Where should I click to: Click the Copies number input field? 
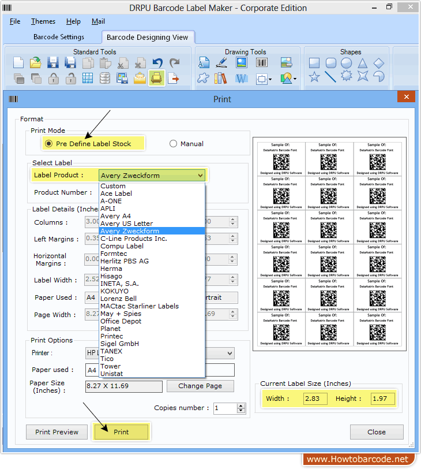[225, 408]
